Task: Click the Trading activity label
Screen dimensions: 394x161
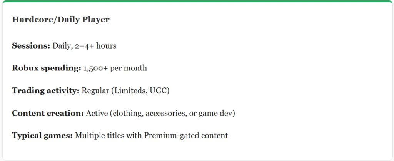Action: point(45,91)
